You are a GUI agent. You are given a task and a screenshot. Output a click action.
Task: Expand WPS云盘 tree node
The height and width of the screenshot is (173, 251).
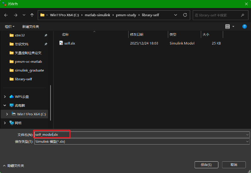5,97
